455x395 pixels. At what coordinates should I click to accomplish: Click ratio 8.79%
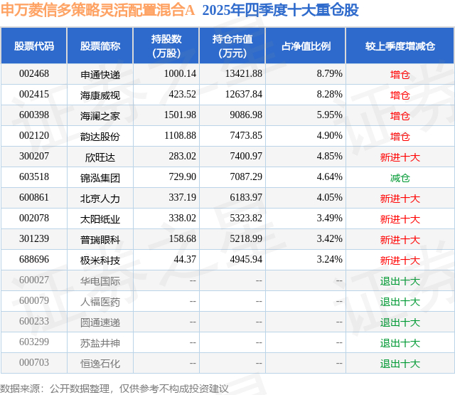(x=329, y=74)
